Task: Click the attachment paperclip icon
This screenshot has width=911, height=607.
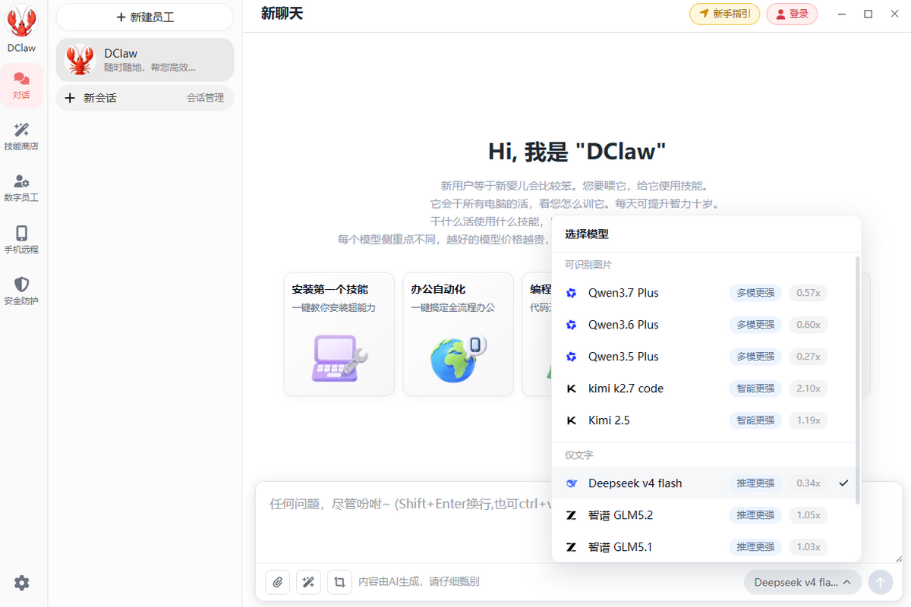Action: 278,582
